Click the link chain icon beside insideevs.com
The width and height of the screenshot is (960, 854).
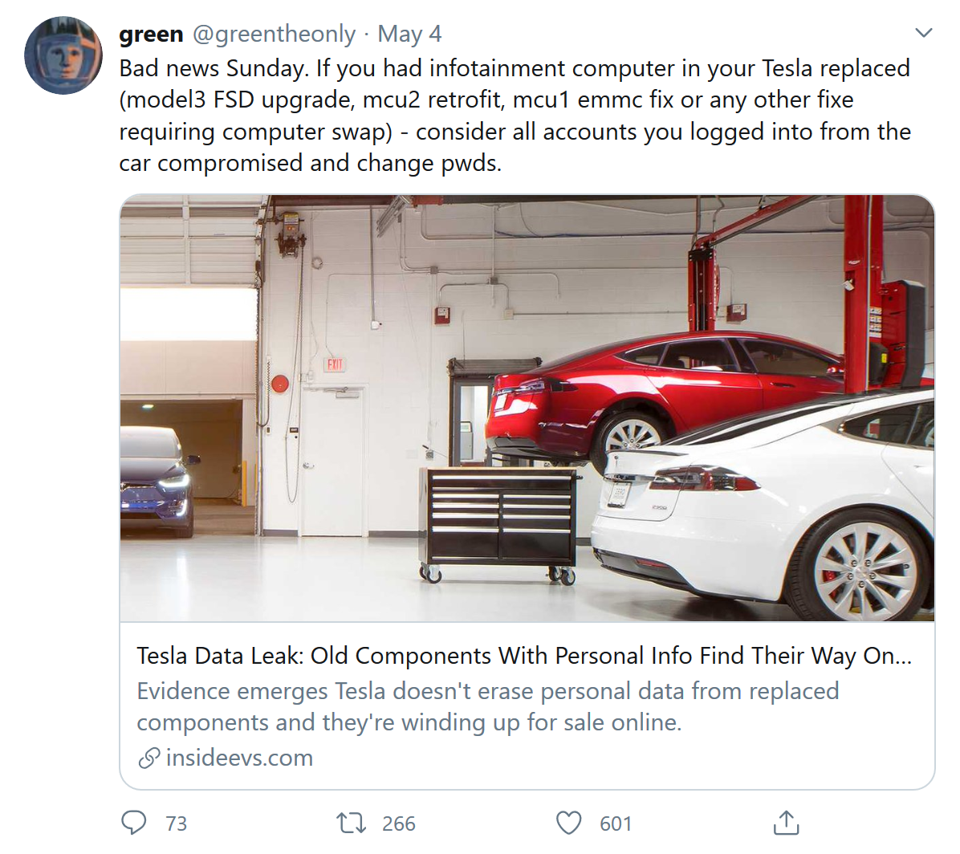point(148,758)
